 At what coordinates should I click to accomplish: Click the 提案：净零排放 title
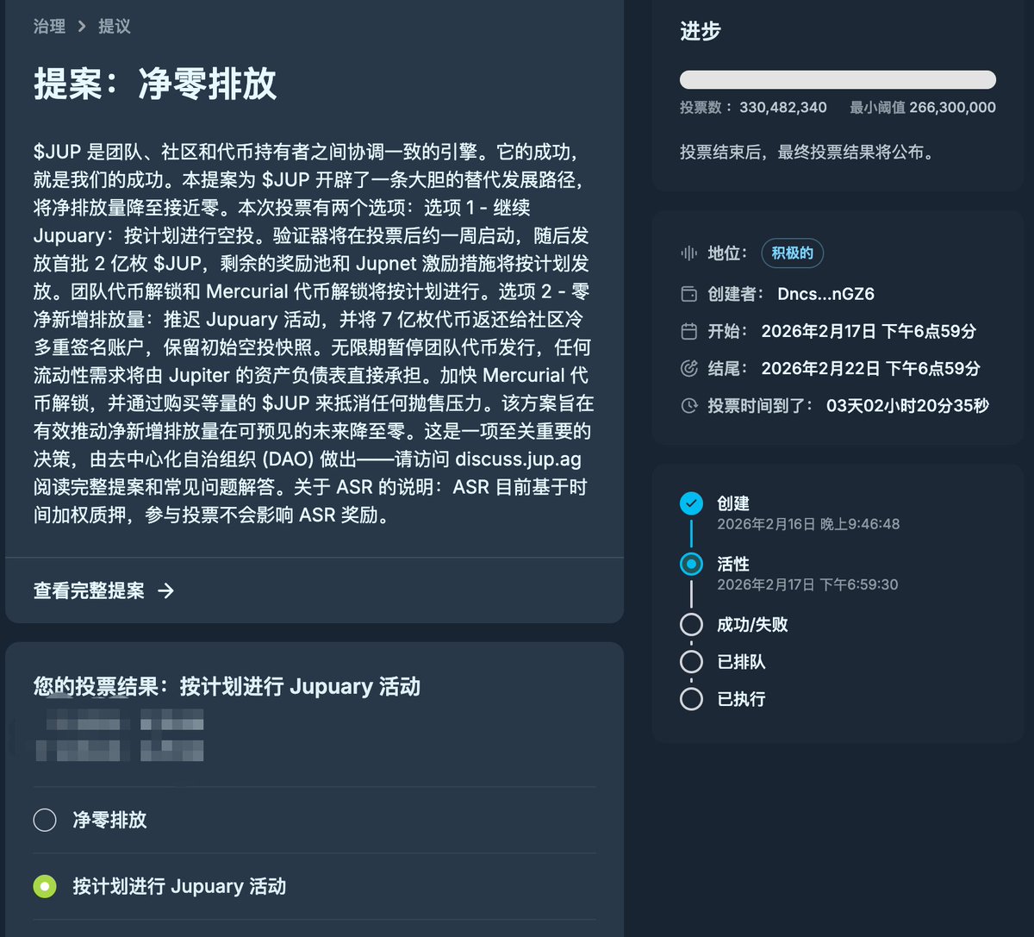(x=155, y=84)
